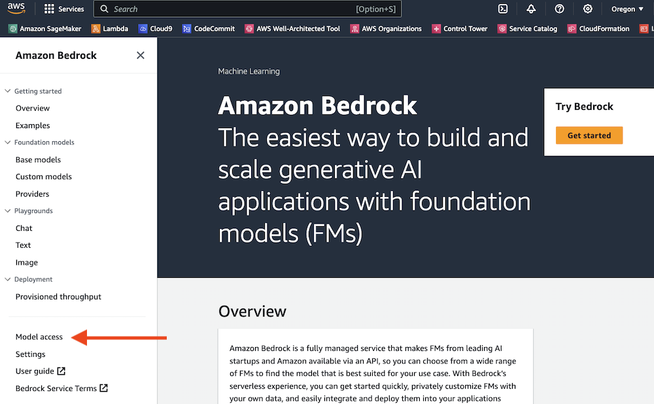Image resolution: width=654 pixels, height=404 pixels.
Task: Click the AWS Organizations bookmark icon
Action: (354, 29)
